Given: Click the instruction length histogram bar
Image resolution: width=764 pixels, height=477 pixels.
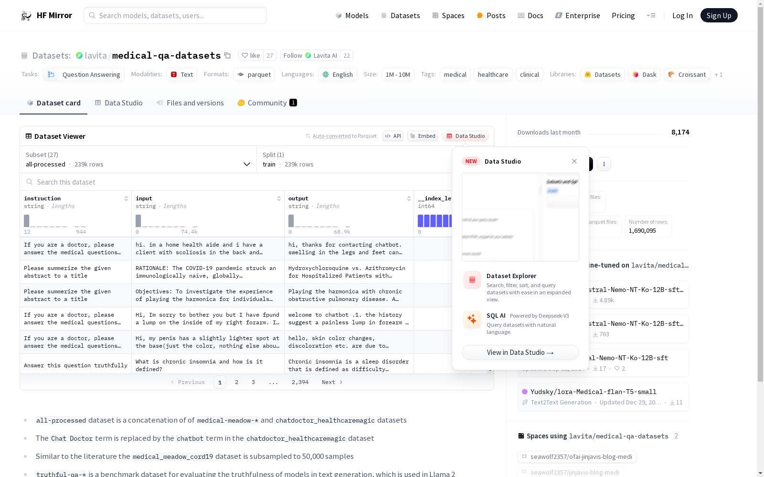Looking at the screenshot, I should (27, 221).
